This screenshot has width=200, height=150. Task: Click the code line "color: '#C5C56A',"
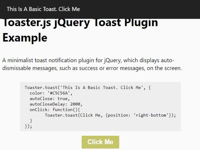point(51,93)
